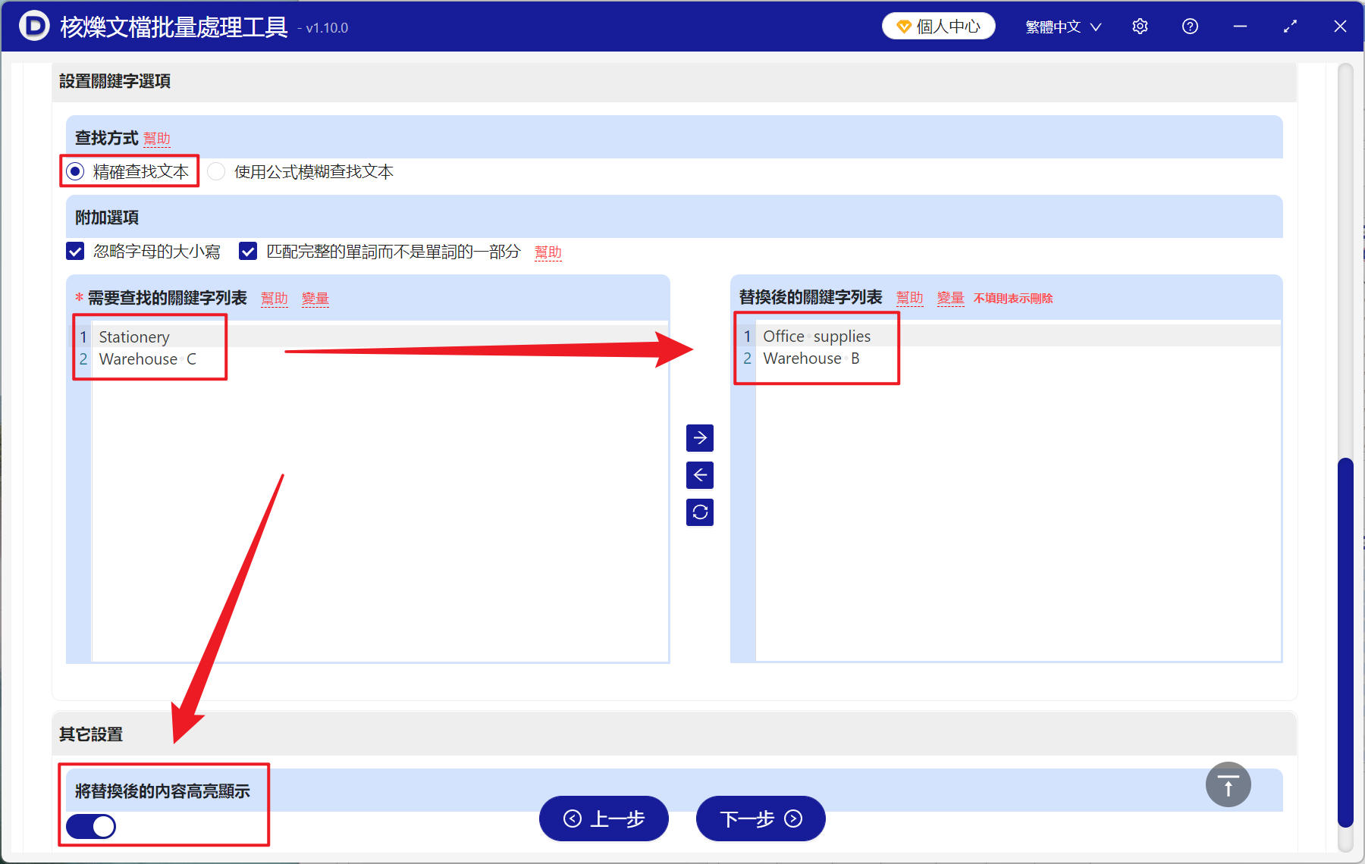Uncheck 忽略字母的大小寫
The width and height of the screenshot is (1365, 864).
(x=74, y=251)
